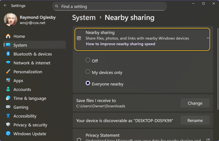
Task: Click the Accessibility figure icon
Action: click(8, 116)
